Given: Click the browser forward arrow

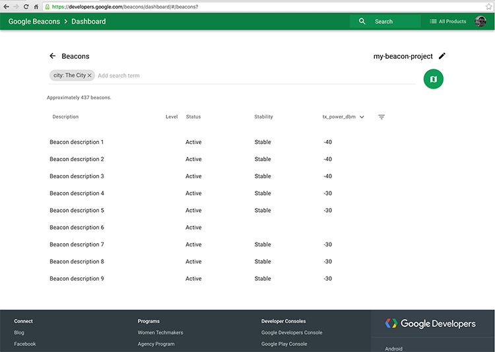Looking at the screenshot, I should click(x=16, y=7).
